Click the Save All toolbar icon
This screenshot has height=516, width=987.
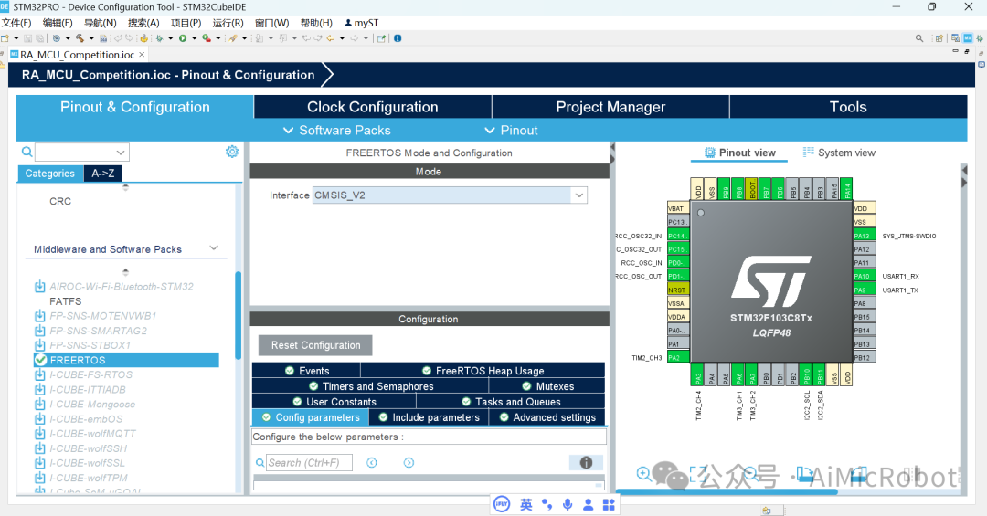[39, 38]
